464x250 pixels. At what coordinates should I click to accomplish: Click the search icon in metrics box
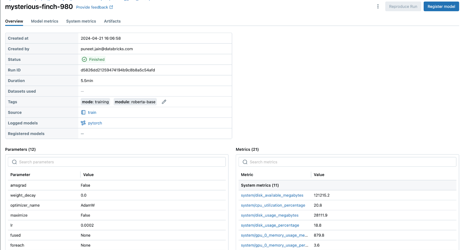[245, 162]
